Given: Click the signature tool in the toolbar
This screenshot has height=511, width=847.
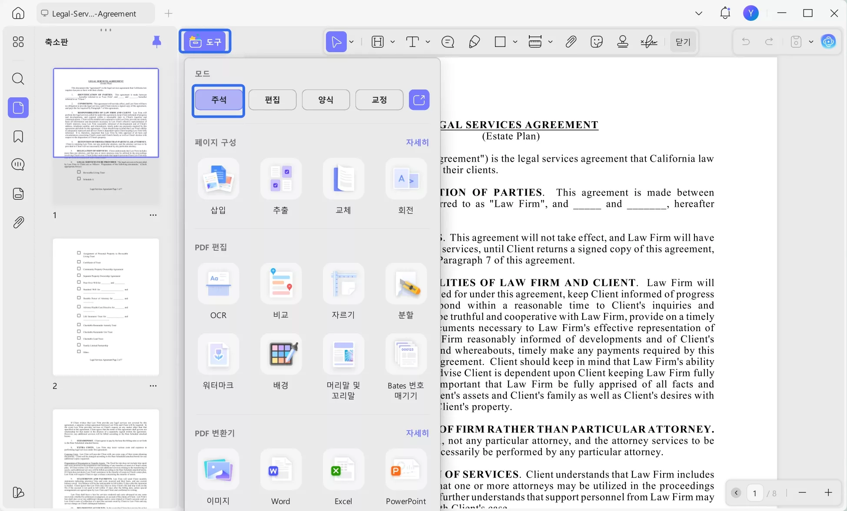Looking at the screenshot, I should tap(648, 41).
